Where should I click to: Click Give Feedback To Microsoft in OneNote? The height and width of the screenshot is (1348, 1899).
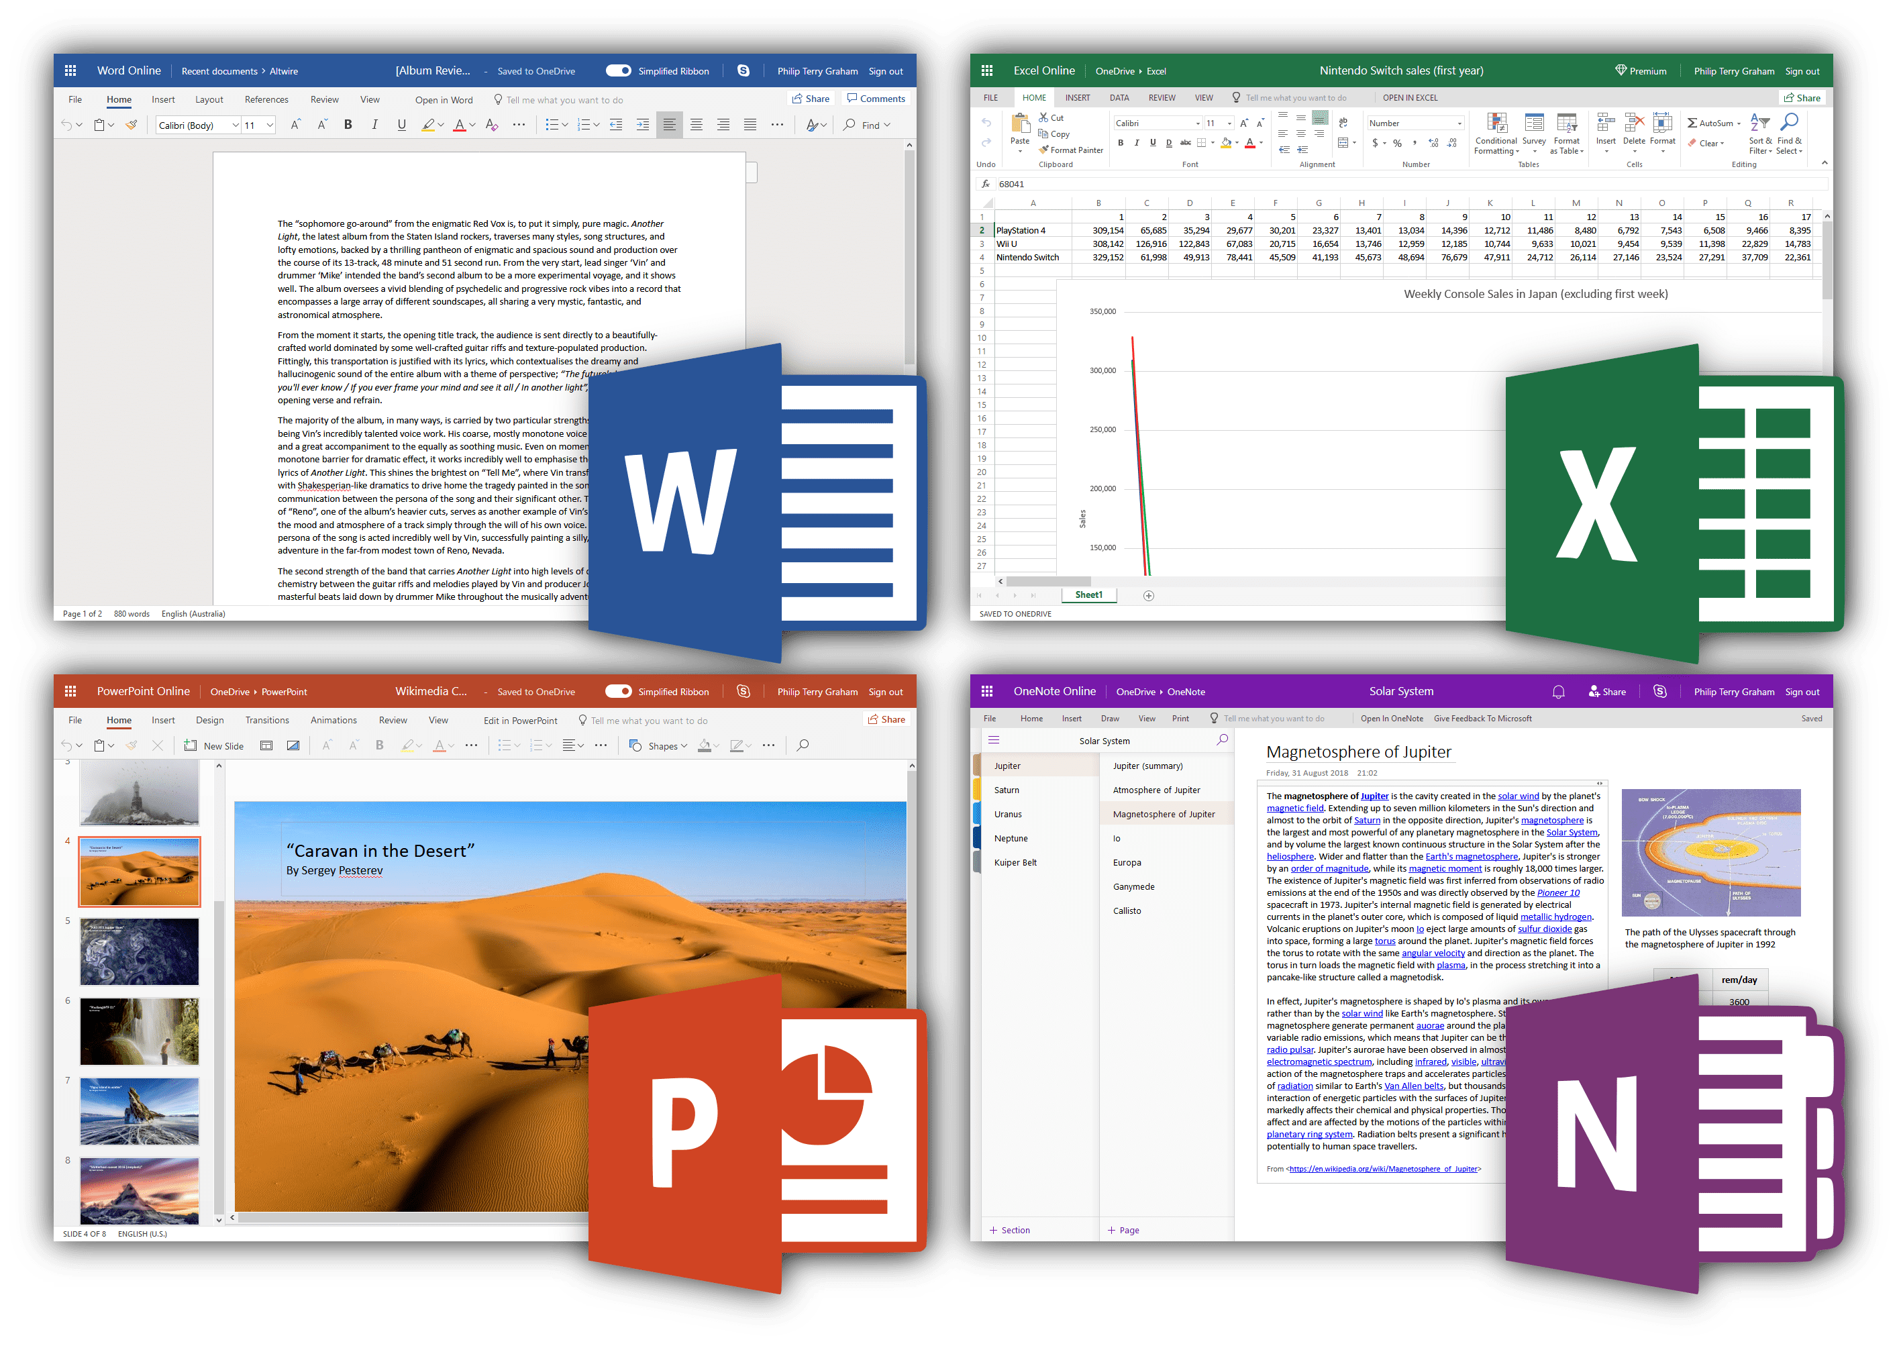[1482, 719]
